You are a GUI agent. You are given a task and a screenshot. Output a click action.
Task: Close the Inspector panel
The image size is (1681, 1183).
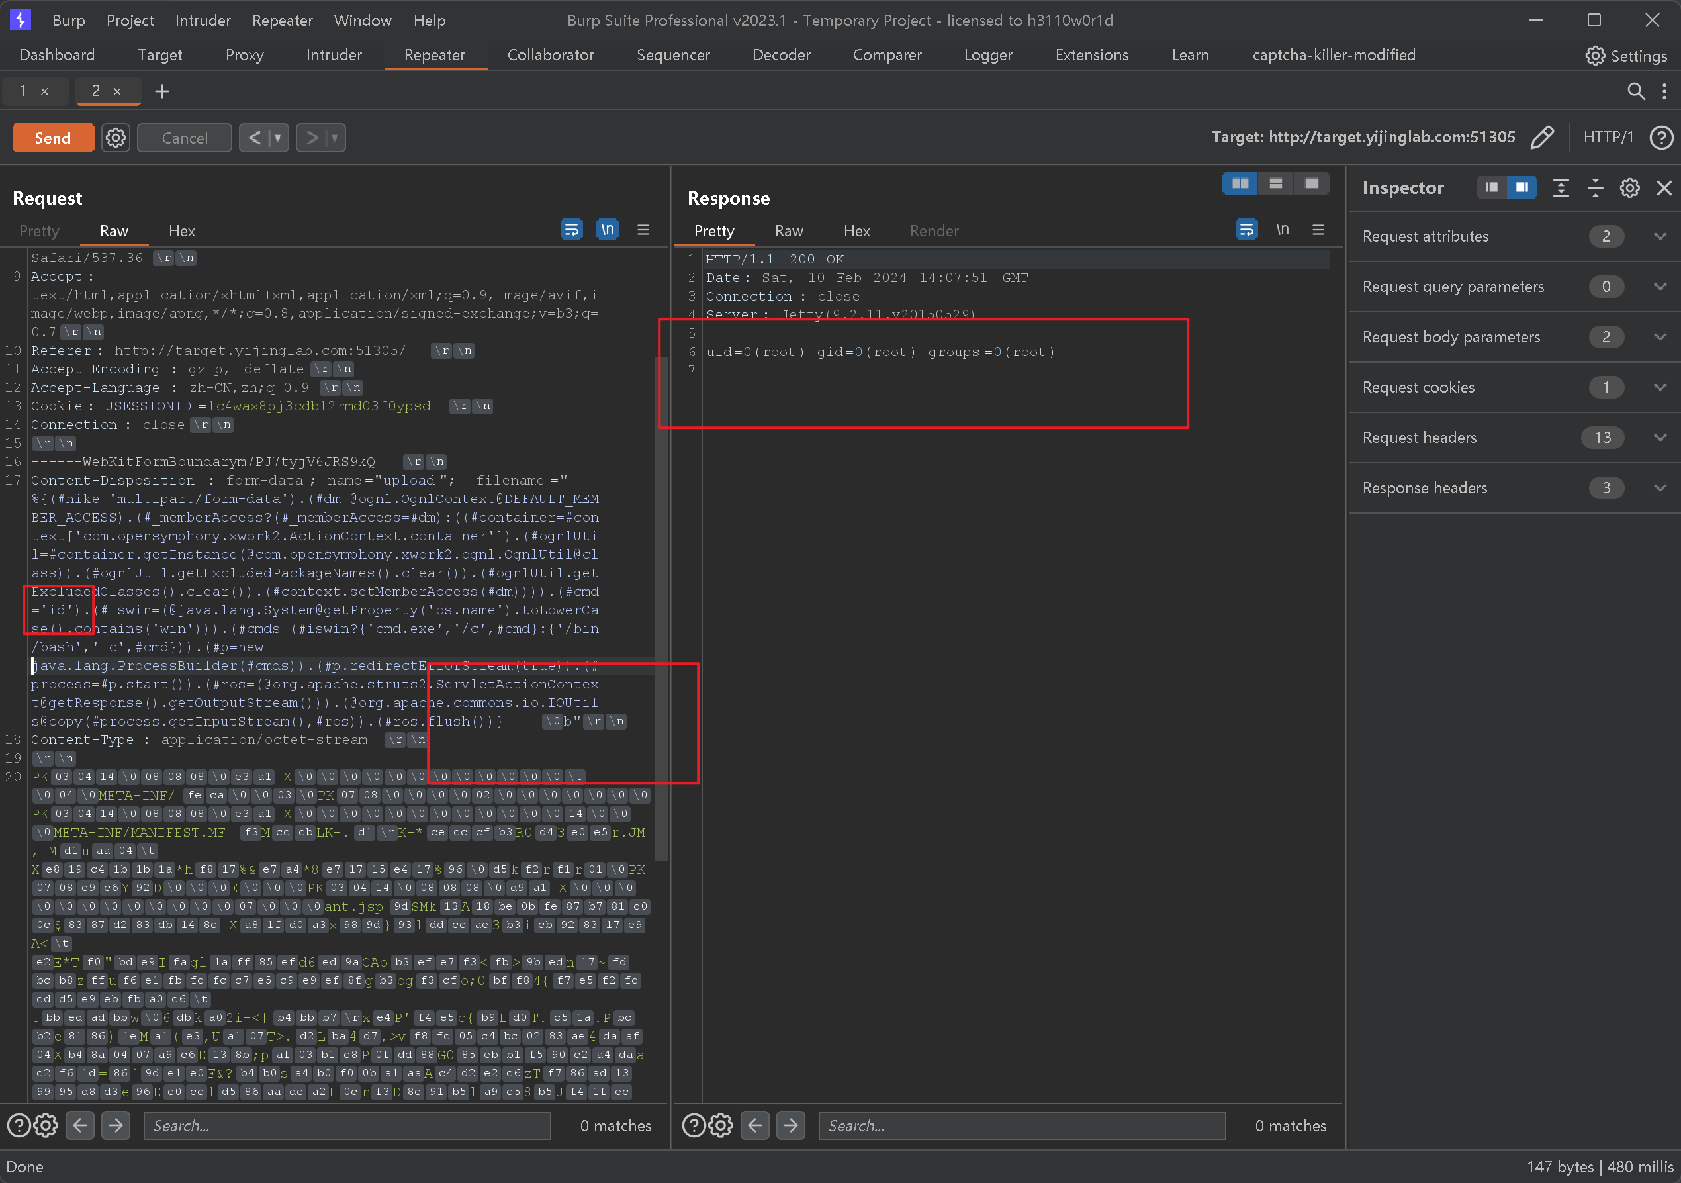tap(1663, 188)
